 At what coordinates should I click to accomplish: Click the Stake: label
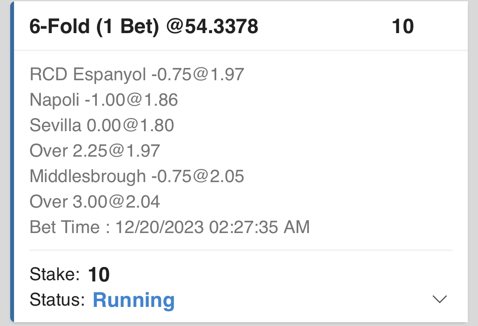55,275
